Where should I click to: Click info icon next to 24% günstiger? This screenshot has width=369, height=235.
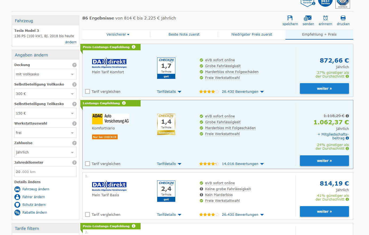(347, 149)
